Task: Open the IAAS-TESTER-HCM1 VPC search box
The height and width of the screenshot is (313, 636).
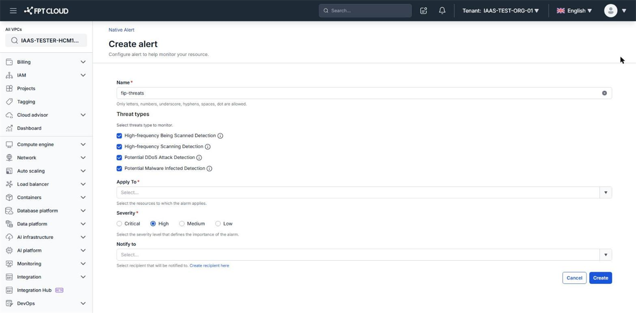Action: 46,40
